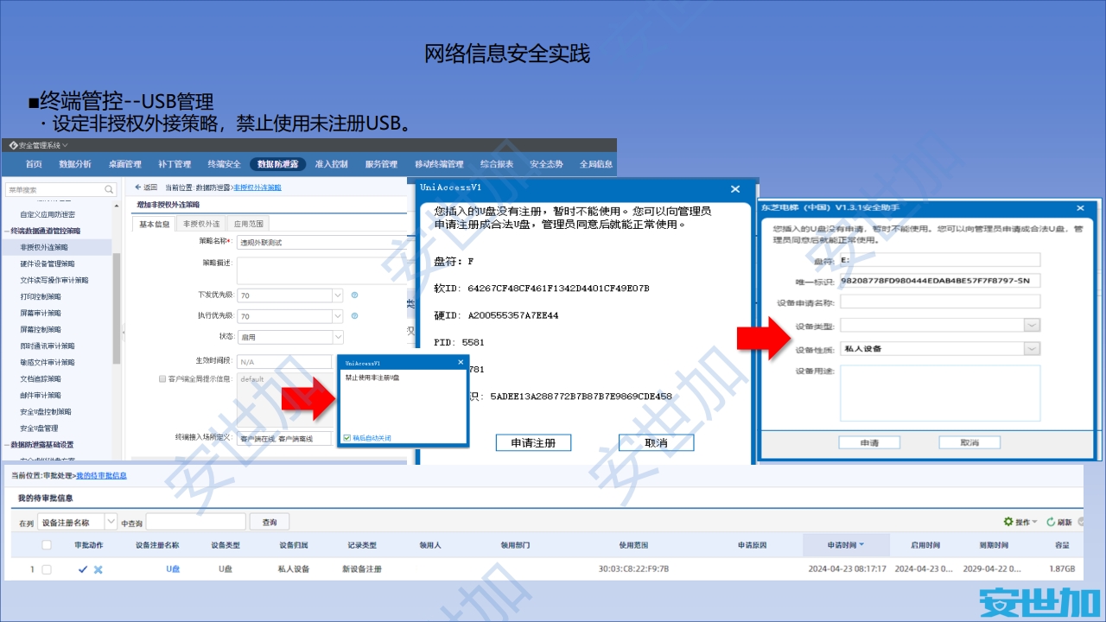
Task: Open the 设备类型 dropdown in 安全助手
Action: [1032, 325]
